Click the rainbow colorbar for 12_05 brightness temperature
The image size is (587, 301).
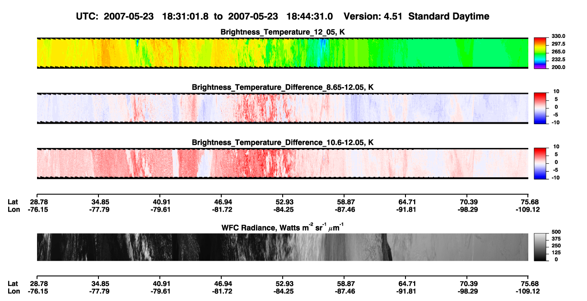pyautogui.click(x=541, y=53)
